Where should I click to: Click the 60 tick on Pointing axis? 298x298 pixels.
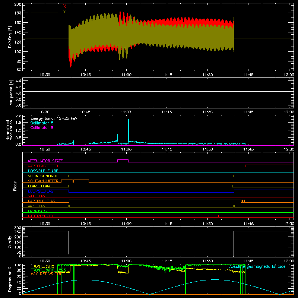point(19,70)
